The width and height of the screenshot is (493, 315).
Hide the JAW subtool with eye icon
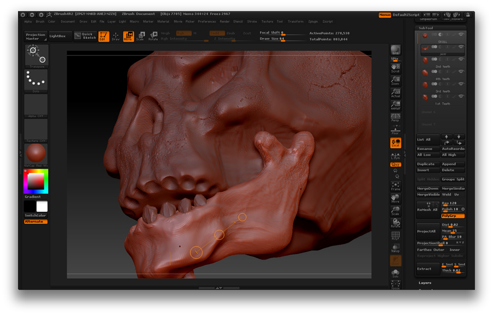click(x=461, y=47)
